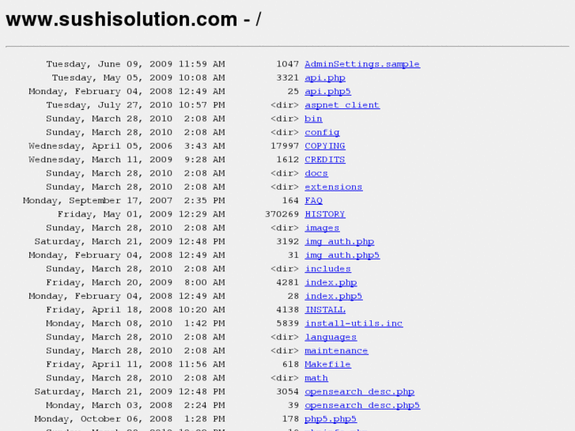Open the bin directory link

pos(313,119)
